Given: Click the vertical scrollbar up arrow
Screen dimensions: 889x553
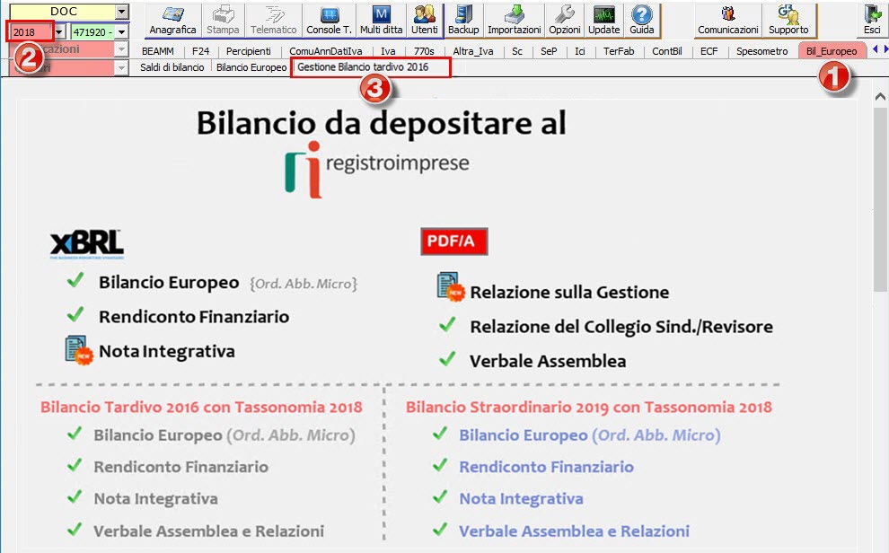Looking at the screenshot, I should pyautogui.click(x=880, y=96).
